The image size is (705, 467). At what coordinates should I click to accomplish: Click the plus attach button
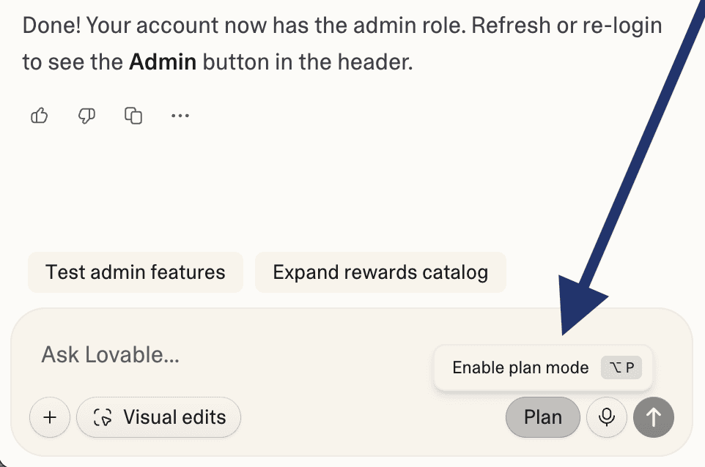coord(50,417)
